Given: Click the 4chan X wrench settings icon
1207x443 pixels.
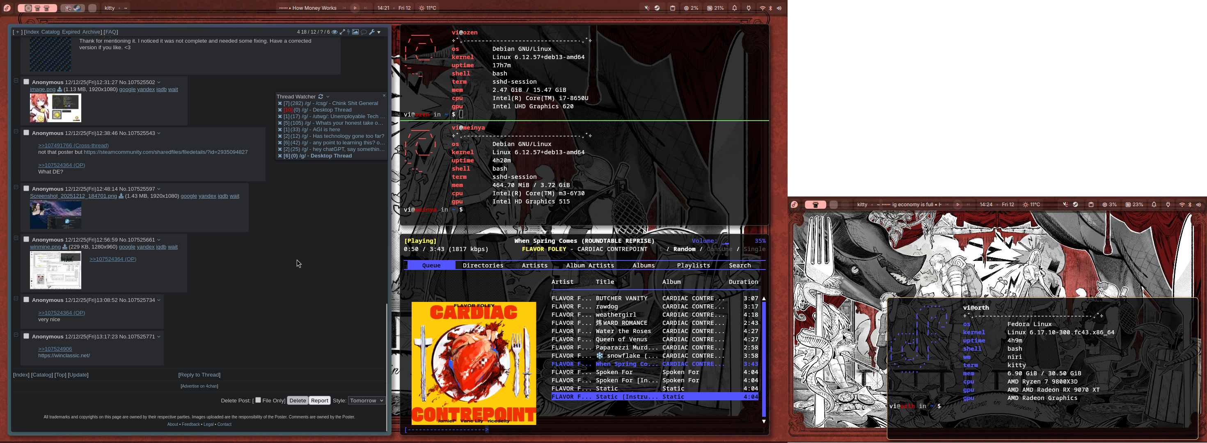Looking at the screenshot, I should [x=371, y=32].
